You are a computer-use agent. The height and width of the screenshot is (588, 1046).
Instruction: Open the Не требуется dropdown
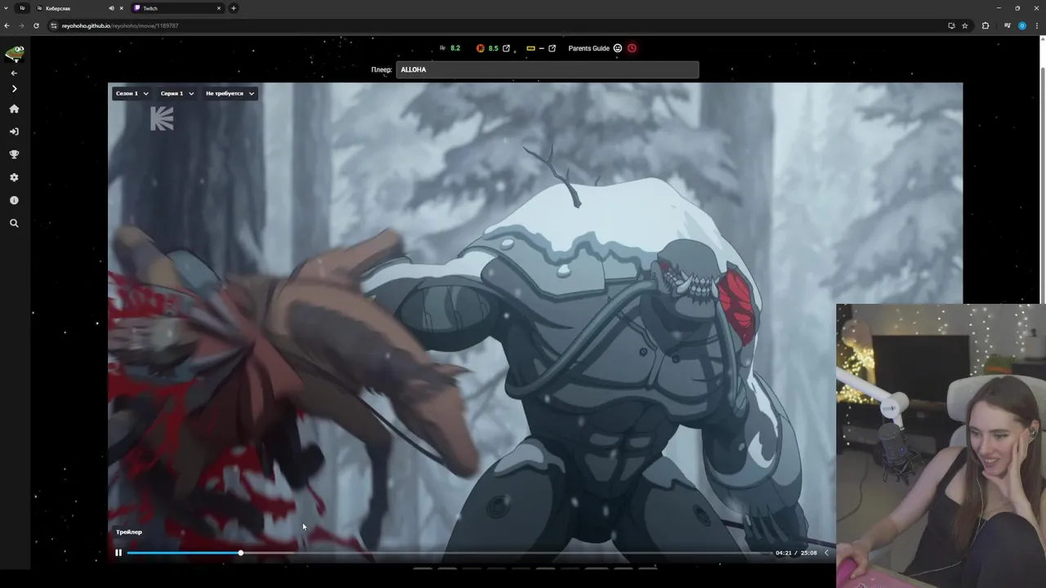pyautogui.click(x=230, y=93)
